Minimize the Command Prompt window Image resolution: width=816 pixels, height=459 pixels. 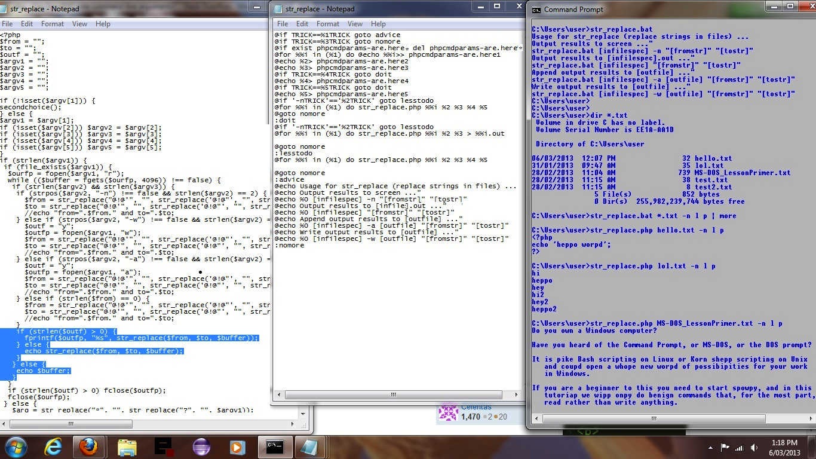click(x=774, y=7)
